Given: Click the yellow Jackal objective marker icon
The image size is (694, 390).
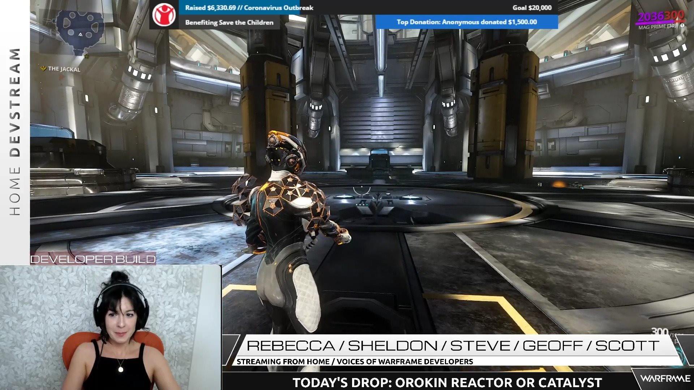Looking at the screenshot, I should (x=43, y=68).
